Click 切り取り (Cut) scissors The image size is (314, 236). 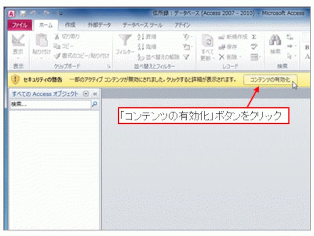click(x=67, y=37)
